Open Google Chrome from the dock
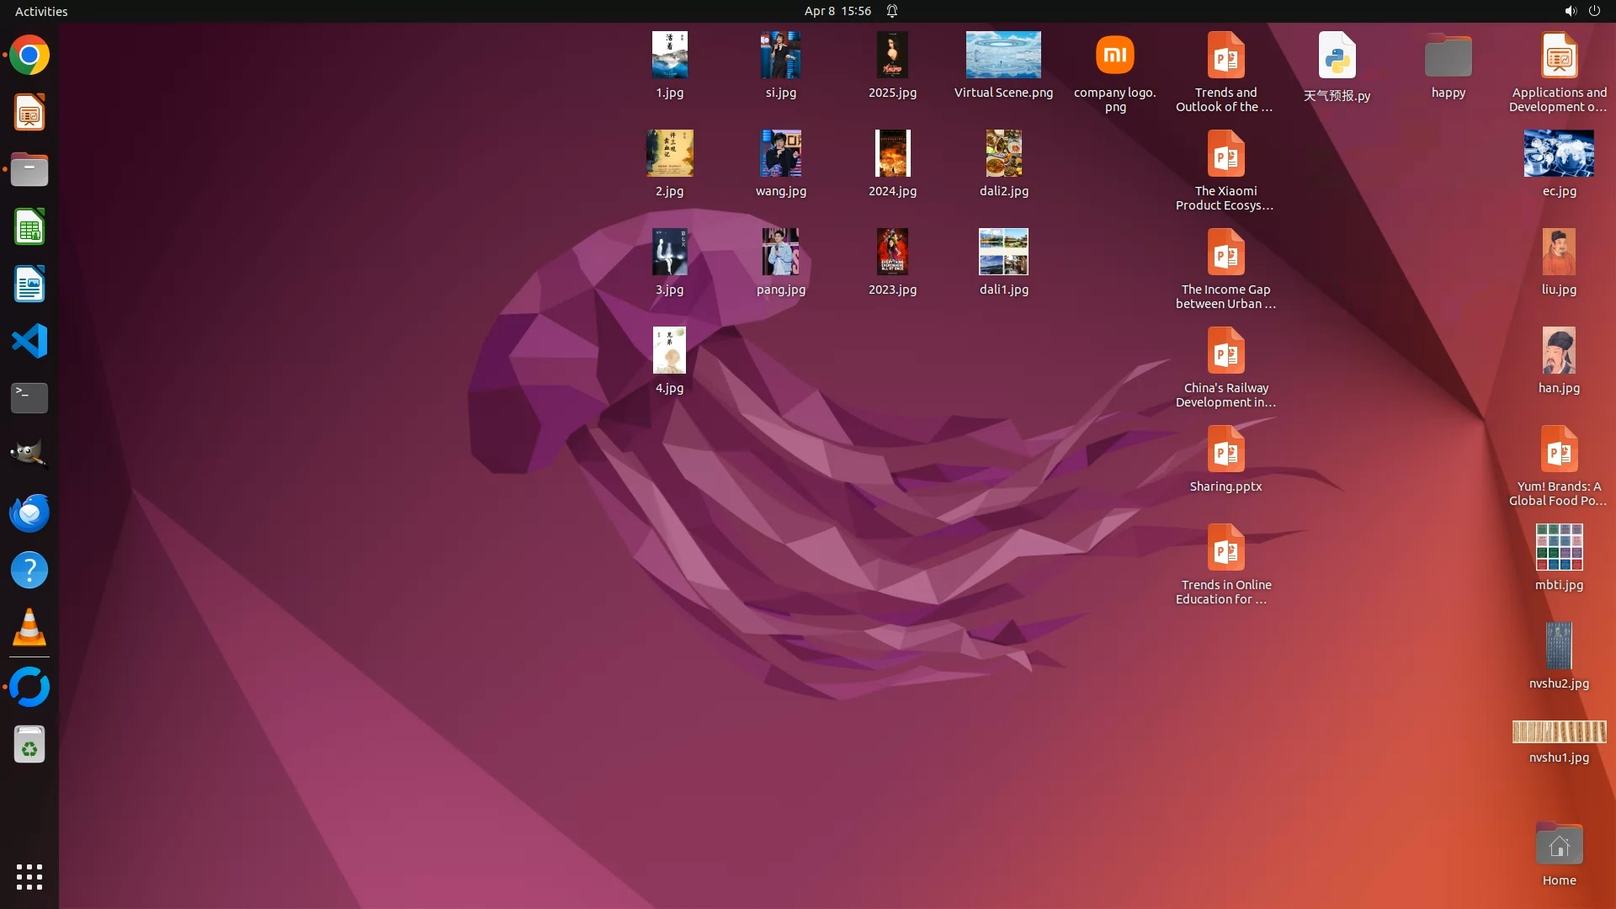 coord(29,56)
